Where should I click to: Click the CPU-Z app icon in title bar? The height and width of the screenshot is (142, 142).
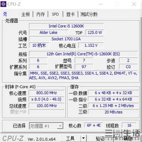(x=3, y=4)
